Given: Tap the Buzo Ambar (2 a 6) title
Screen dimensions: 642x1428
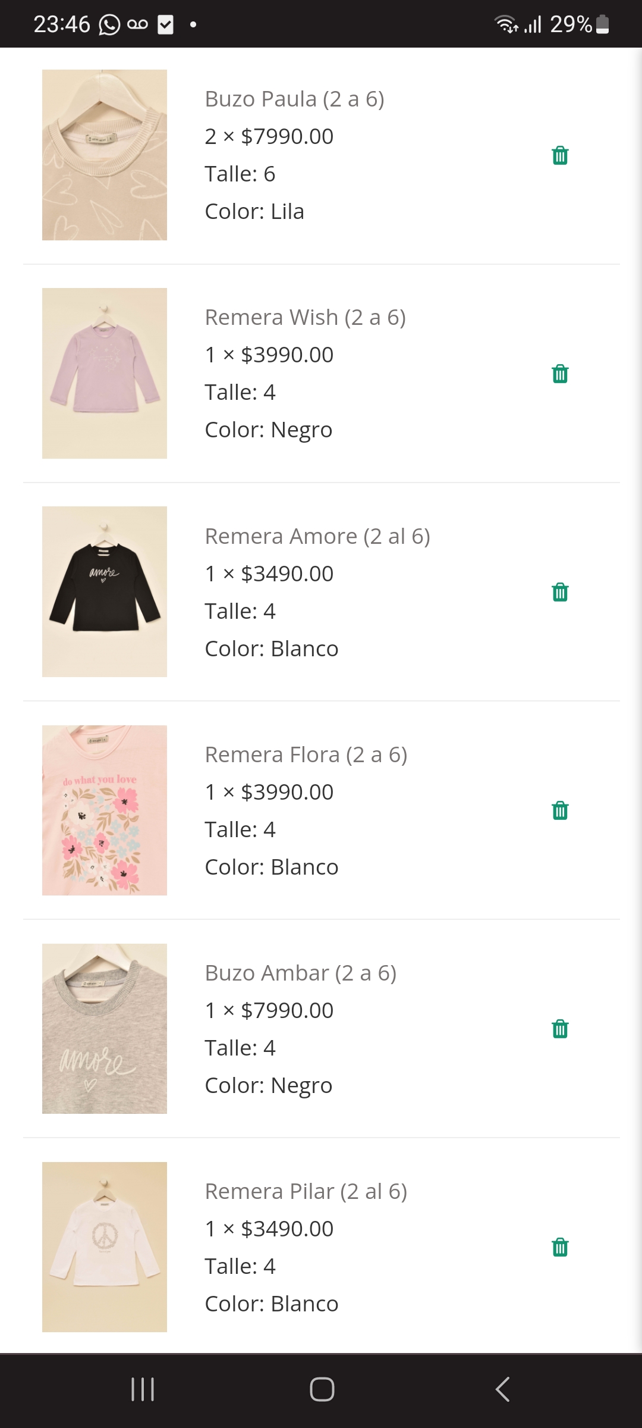Looking at the screenshot, I should coord(300,973).
